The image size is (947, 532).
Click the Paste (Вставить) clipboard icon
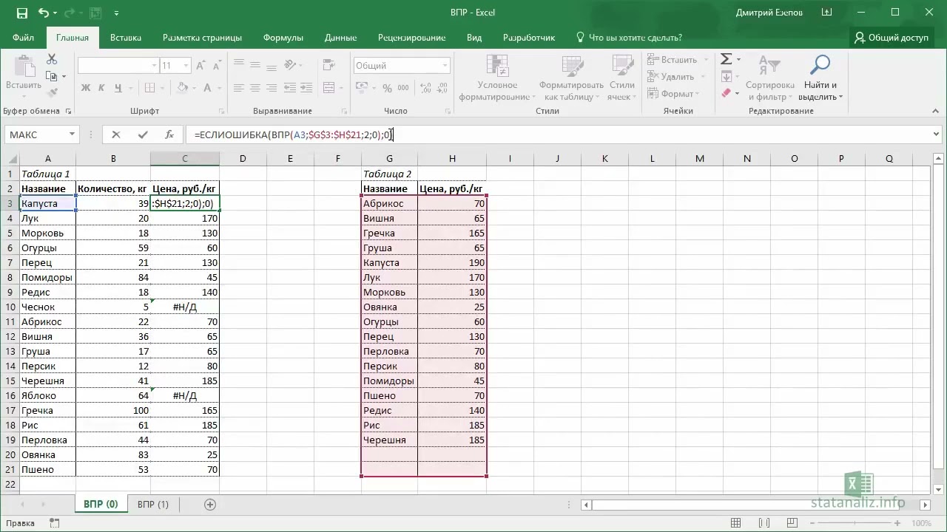(x=24, y=67)
